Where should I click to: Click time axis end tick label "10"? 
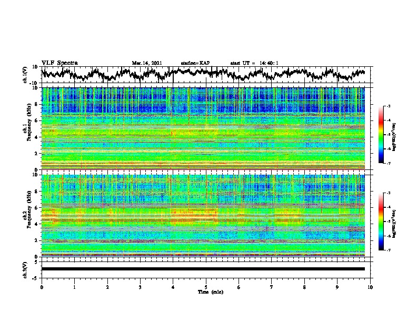pyautogui.click(x=370, y=287)
